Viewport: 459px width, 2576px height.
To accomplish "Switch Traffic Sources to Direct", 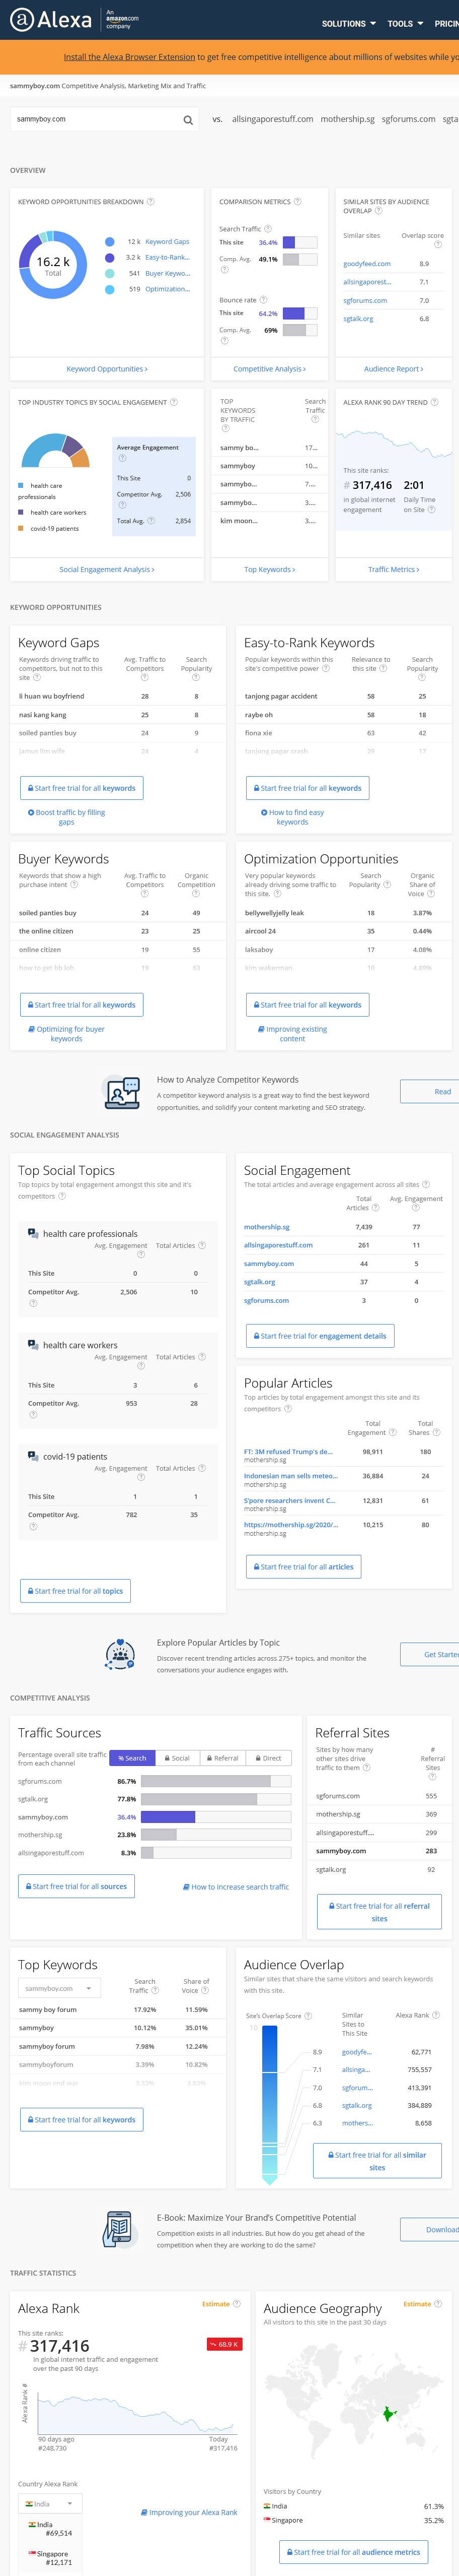I will point(267,1757).
